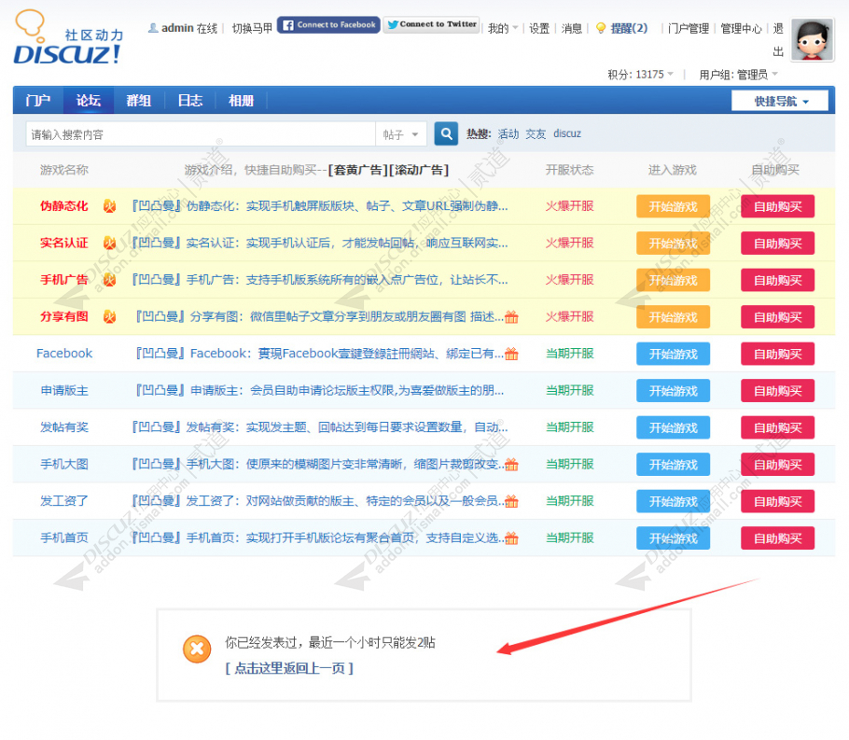Screen dimensions: 849x740
Task: Open 管理中心 from the top menu
Action: pos(741,28)
